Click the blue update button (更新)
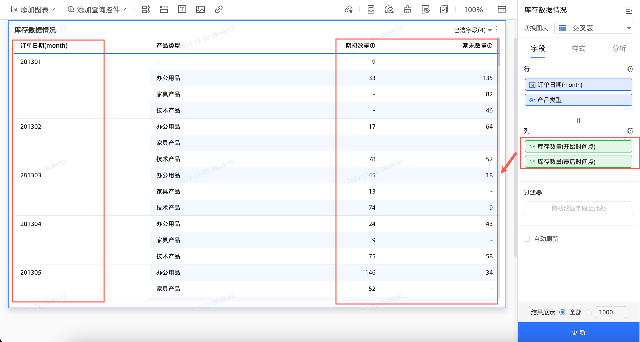 (578, 332)
